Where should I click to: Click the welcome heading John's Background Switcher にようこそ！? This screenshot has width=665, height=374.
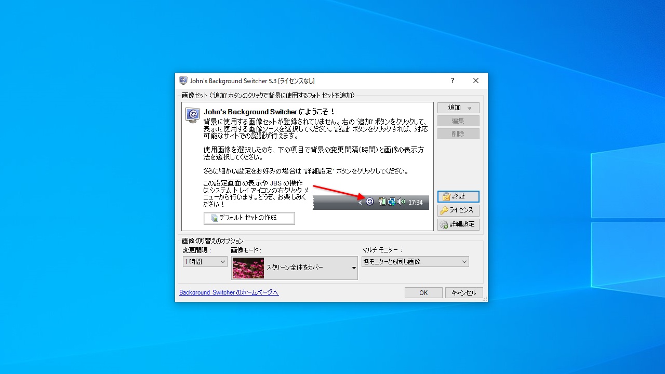click(270, 112)
